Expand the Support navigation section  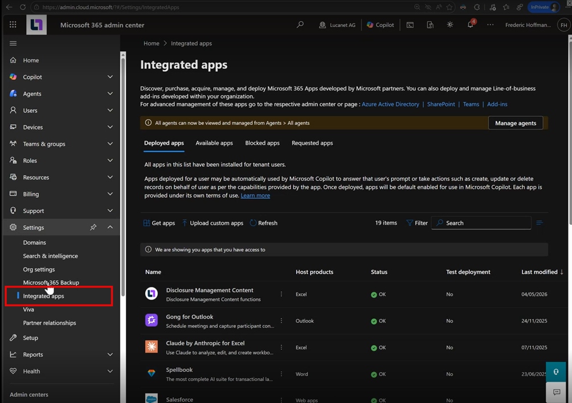coord(110,211)
